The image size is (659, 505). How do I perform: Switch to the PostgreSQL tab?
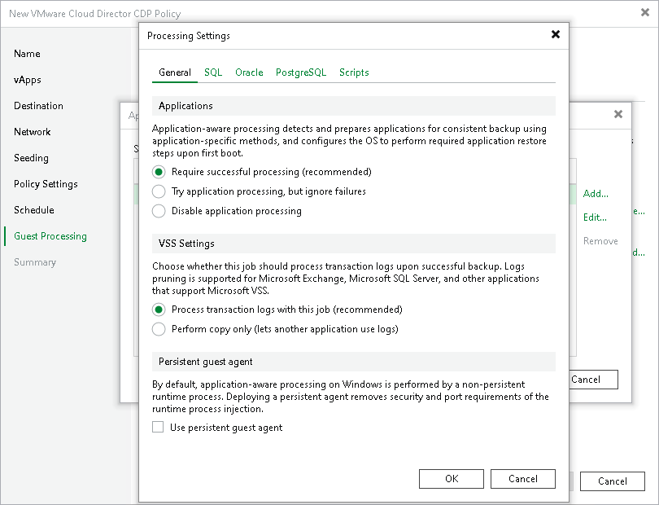pos(301,72)
